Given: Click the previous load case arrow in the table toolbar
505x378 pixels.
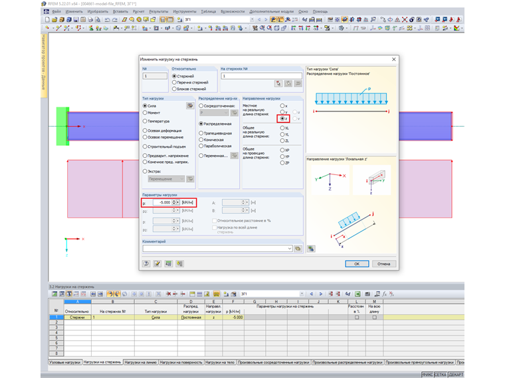Looking at the screenshot, I should coord(311,294).
